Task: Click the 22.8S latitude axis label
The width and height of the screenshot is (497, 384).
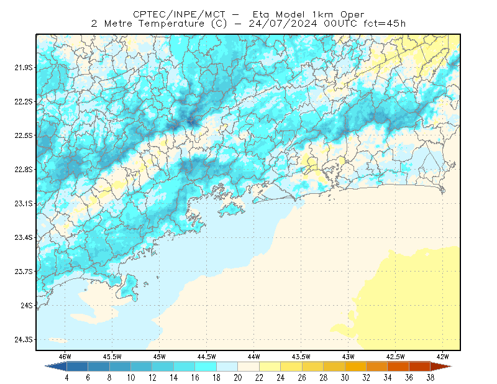Action: click(x=24, y=170)
